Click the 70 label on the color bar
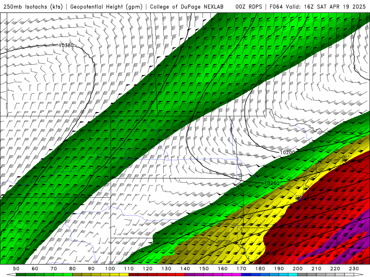 pyautogui.click(x=54, y=269)
